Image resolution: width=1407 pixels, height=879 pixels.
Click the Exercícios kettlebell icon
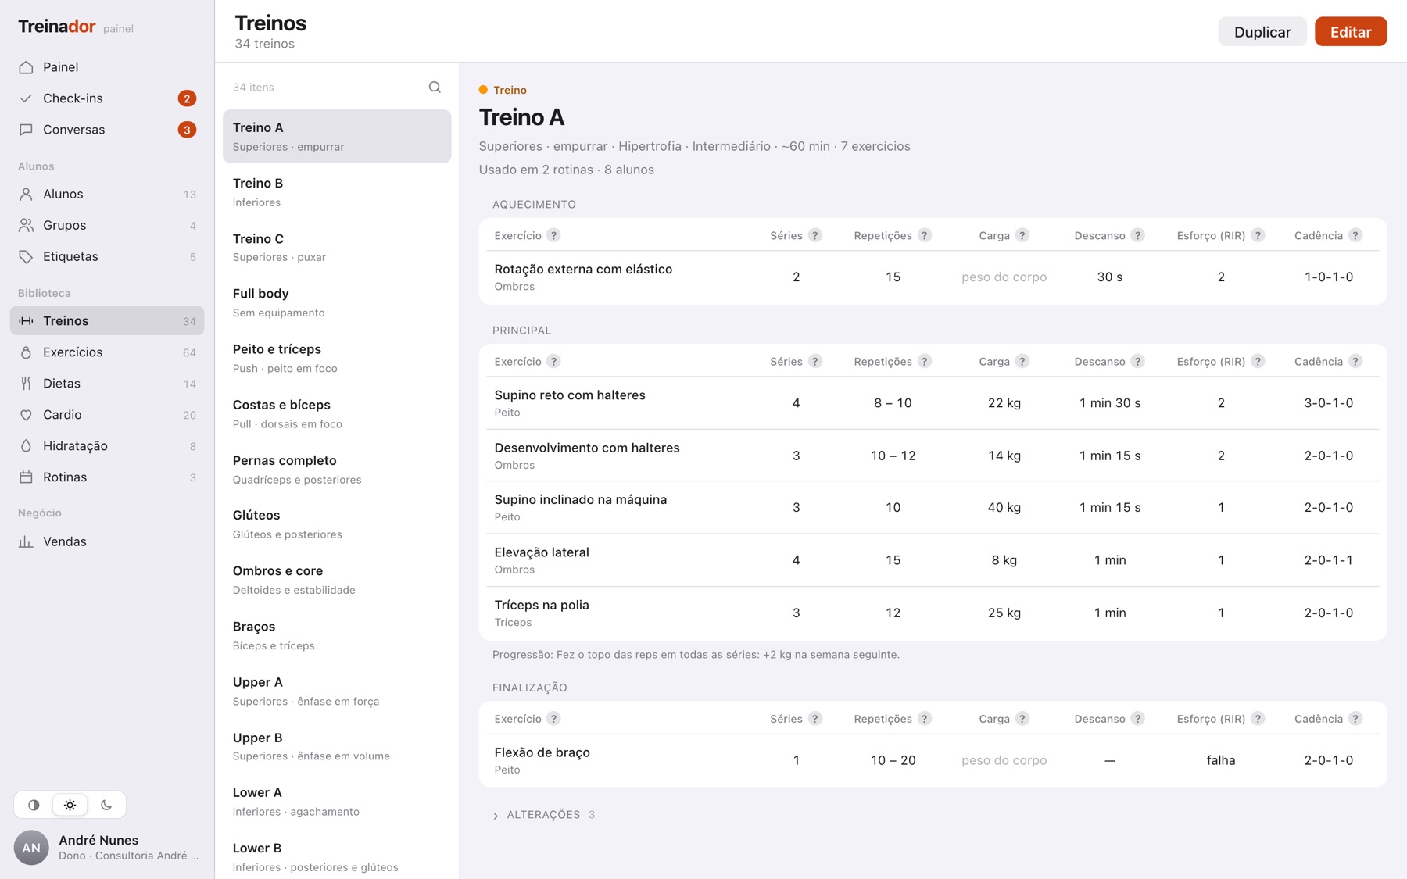pos(26,352)
